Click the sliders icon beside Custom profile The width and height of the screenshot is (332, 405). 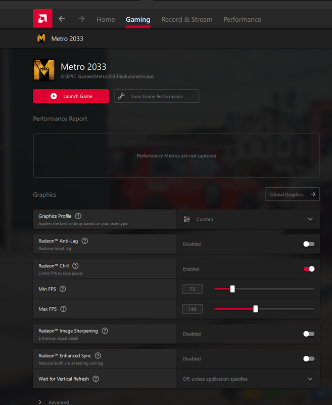(187, 219)
